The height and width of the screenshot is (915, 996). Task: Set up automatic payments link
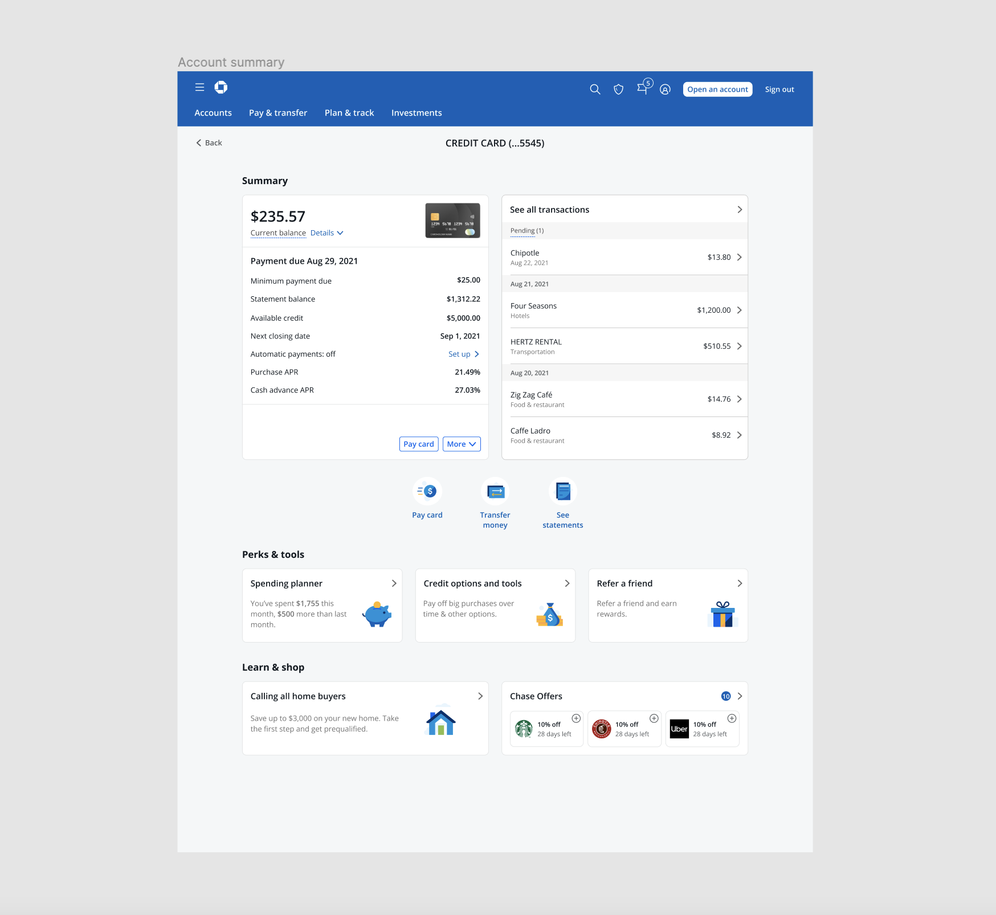click(463, 354)
